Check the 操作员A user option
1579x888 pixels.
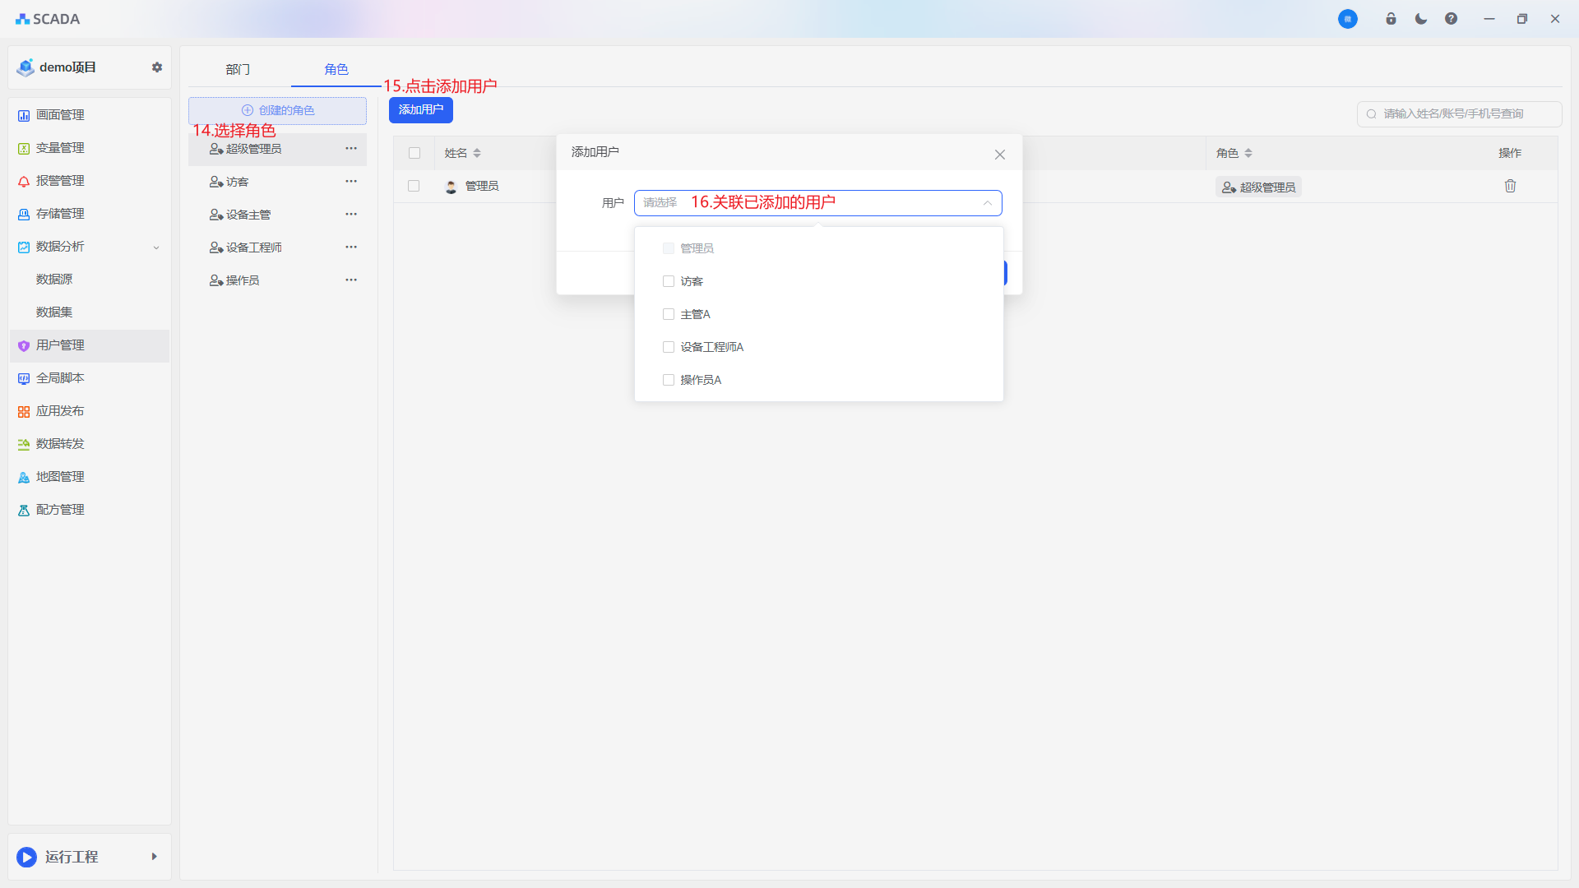coord(669,380)
